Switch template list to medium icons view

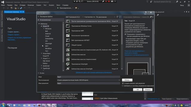[x=121, y=17]
